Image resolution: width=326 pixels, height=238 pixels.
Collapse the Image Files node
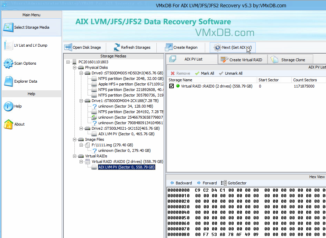coord(74,139)
